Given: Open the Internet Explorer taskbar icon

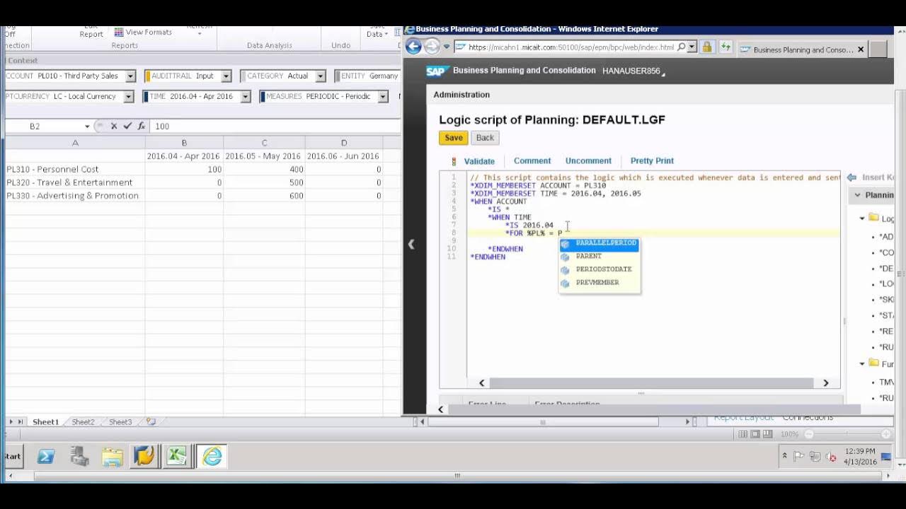Looking at the screenshot, I should tap(212, 457).
